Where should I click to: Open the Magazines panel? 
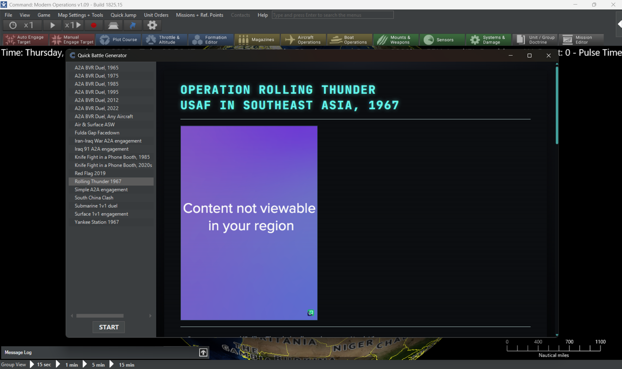click(257, 40)
